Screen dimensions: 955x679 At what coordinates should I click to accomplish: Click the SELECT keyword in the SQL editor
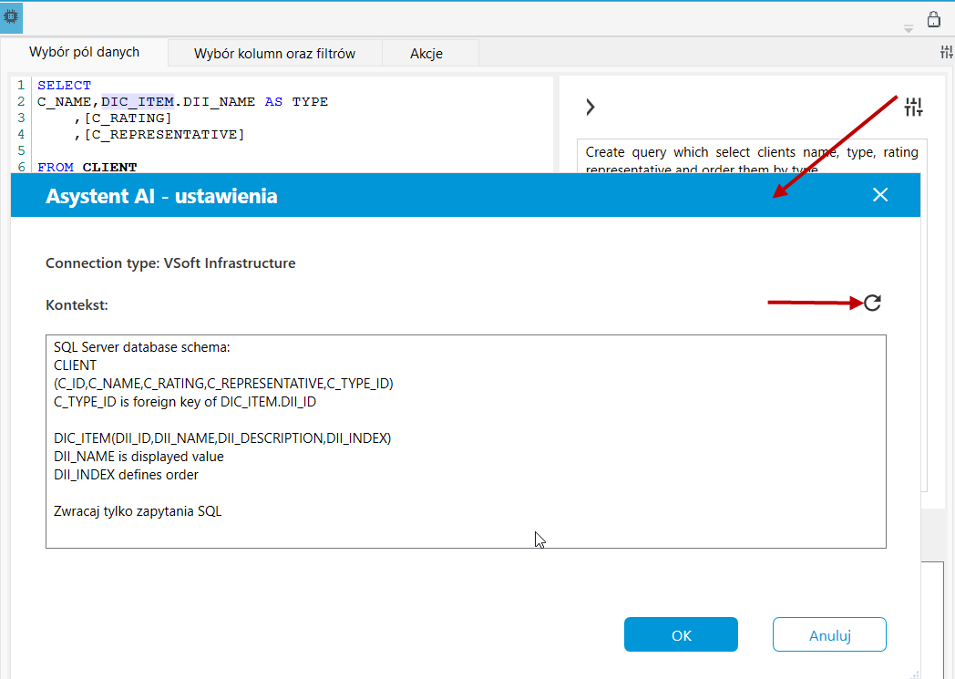64,86
